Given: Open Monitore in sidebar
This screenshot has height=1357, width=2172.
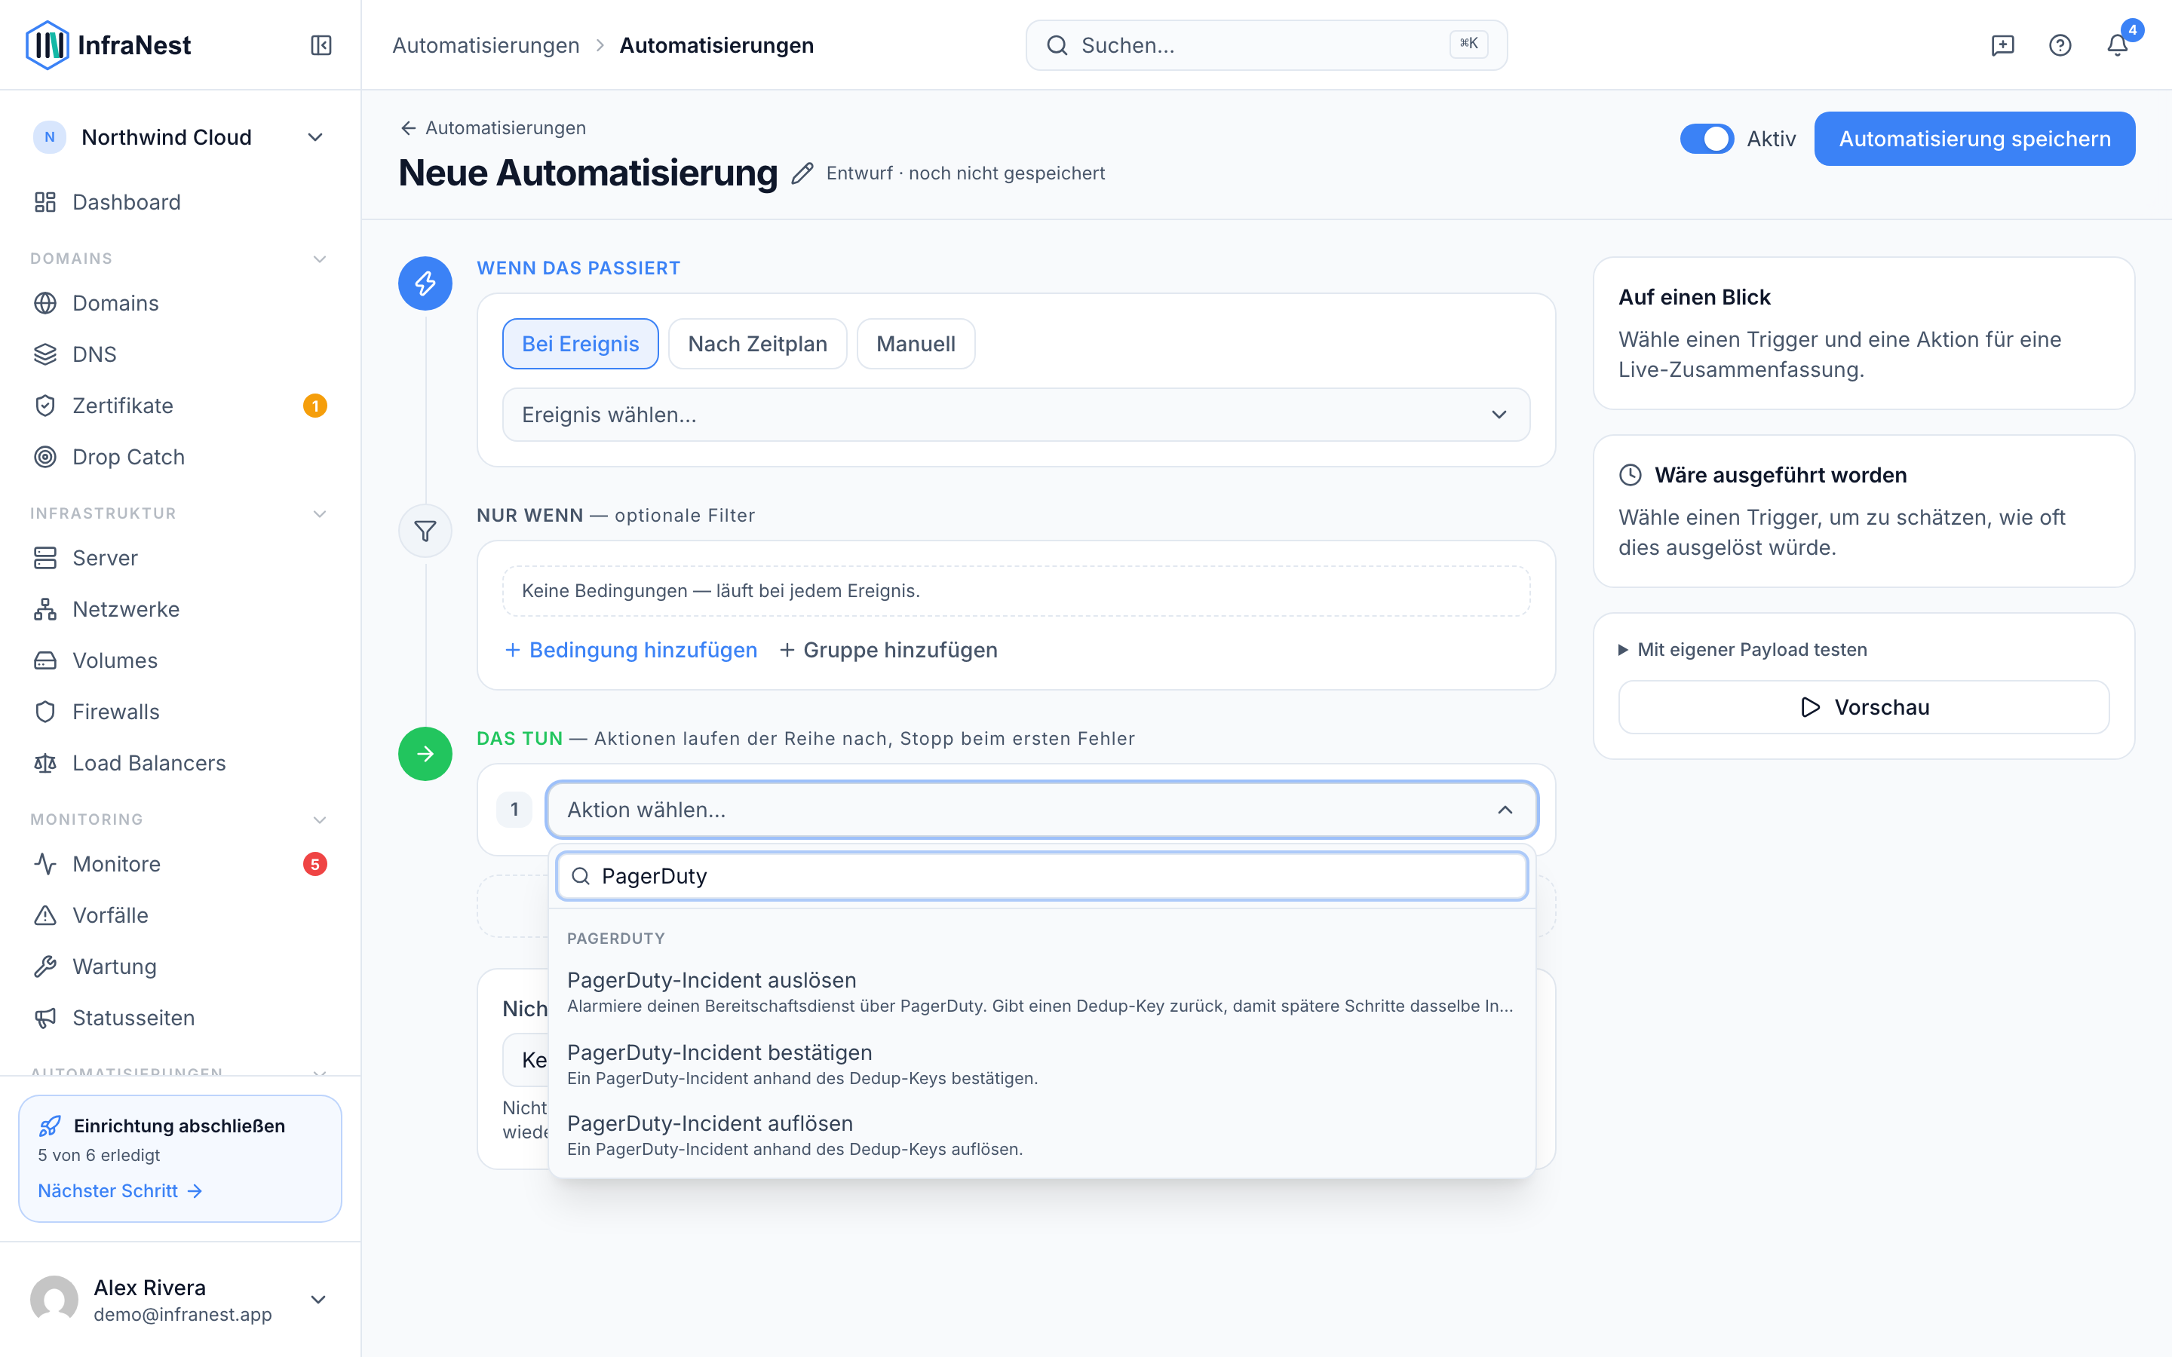Looking at the screenshot, I should pos(179,864).
